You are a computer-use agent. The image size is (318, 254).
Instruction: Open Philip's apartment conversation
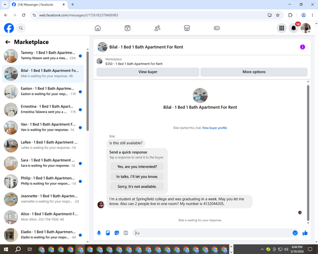tap(43, 181)
